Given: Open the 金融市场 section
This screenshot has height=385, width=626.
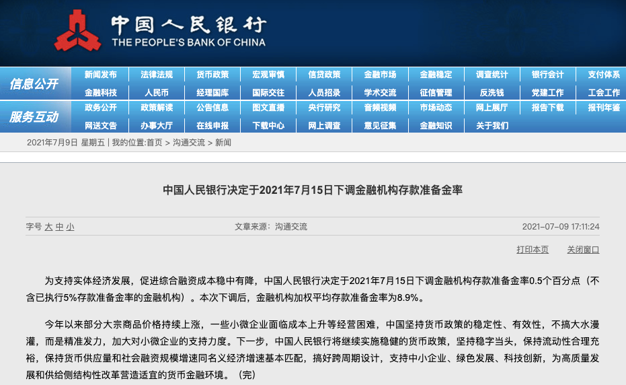Looking at the screenshot, I should tap(380, 75).
